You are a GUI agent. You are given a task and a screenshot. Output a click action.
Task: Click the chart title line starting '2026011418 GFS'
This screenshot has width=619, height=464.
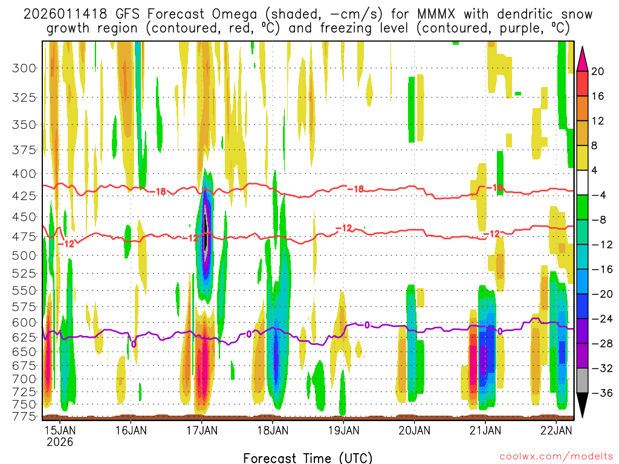coord(308,14)
